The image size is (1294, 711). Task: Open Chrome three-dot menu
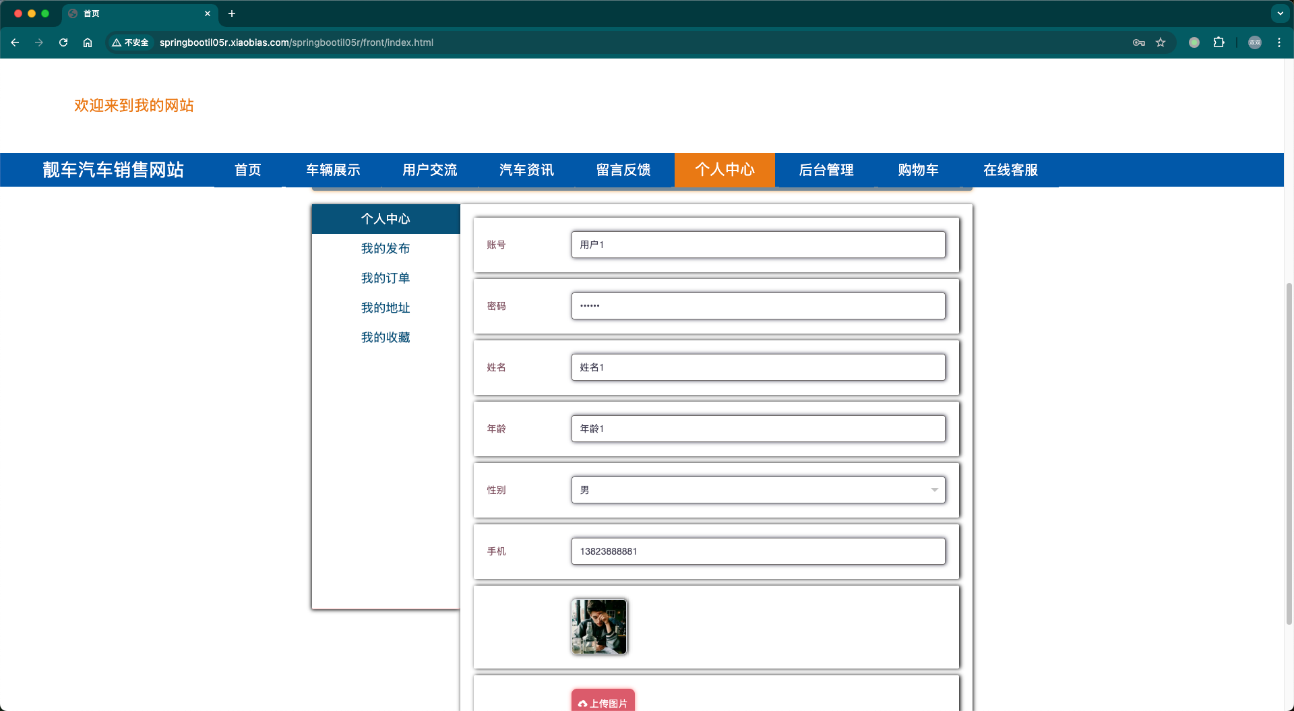tap(1279, 42)
